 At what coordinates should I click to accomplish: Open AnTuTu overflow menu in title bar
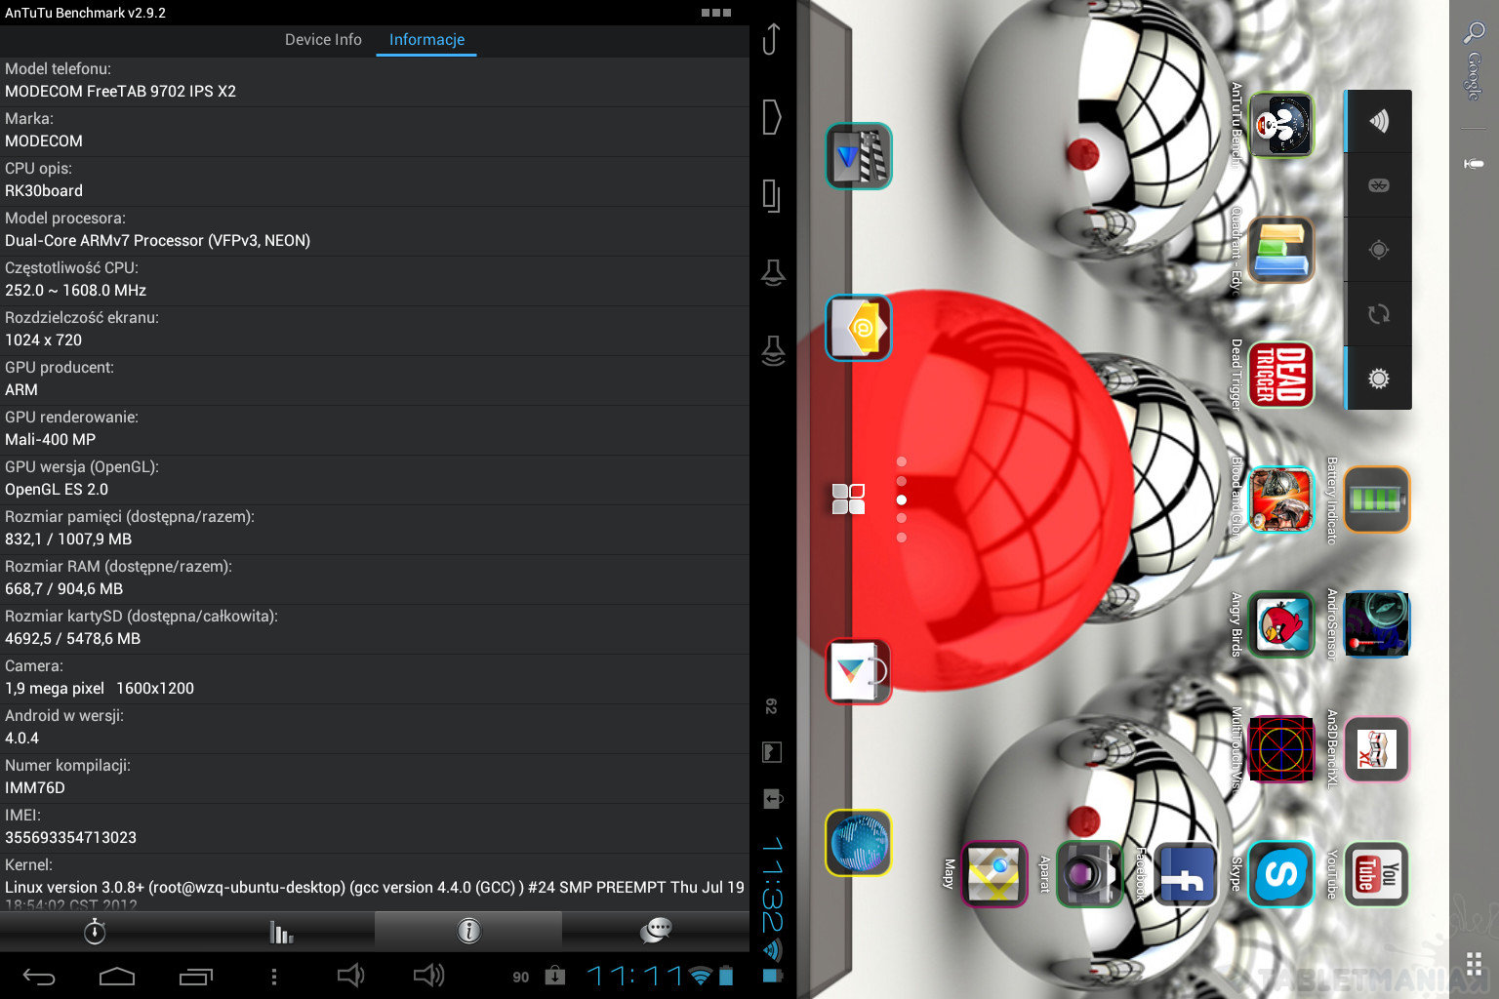click(715, 13)
